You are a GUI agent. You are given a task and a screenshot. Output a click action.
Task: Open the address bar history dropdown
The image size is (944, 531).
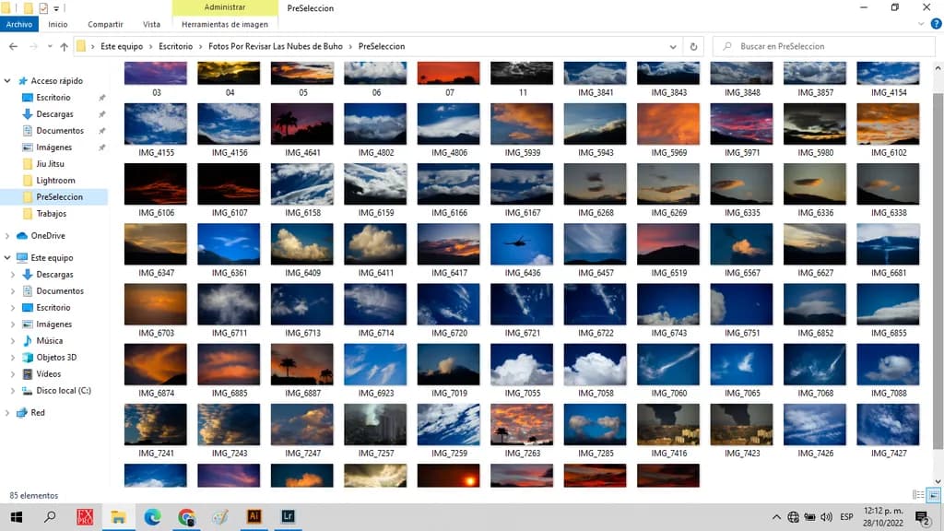click(672, 46)
